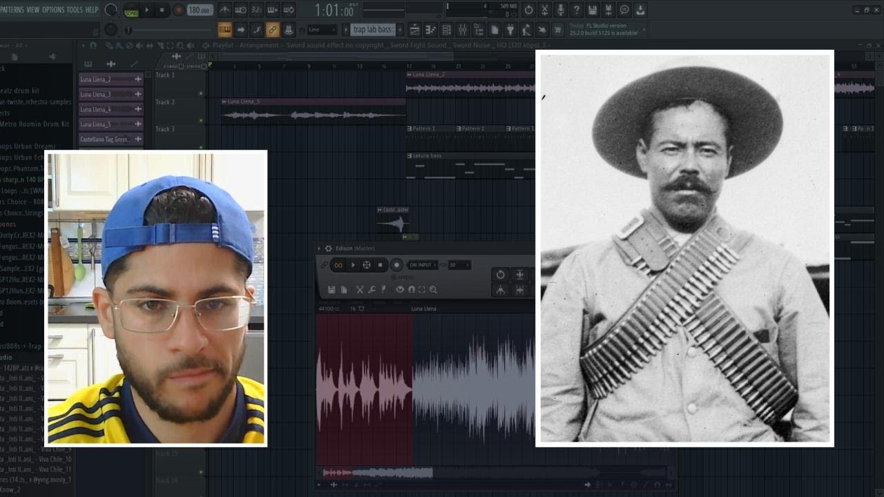Expand the Edison window menu arrow

coord(319,248)
